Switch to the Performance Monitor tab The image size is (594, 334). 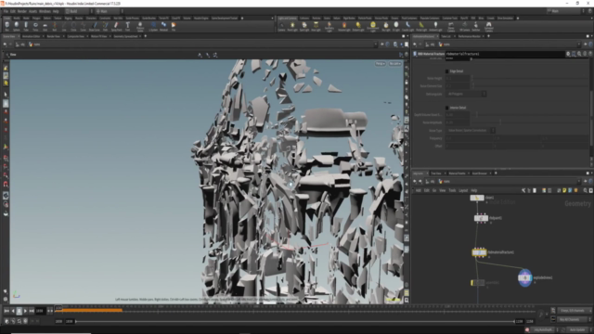pos(469,36)
